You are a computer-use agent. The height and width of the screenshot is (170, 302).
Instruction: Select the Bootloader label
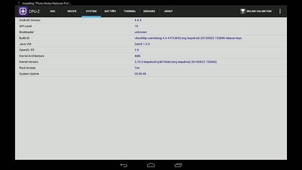click(26, 32)
